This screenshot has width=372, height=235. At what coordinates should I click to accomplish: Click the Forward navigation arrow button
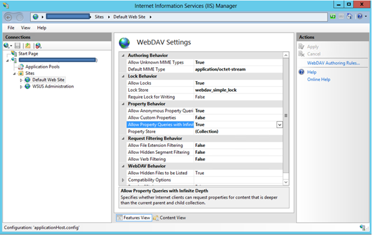tap(20, 17)
